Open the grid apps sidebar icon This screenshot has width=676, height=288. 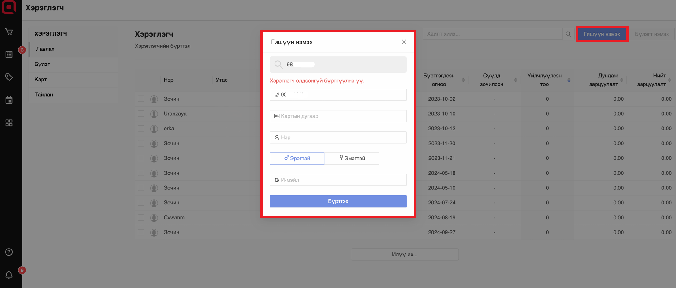(x=9, y=123)
